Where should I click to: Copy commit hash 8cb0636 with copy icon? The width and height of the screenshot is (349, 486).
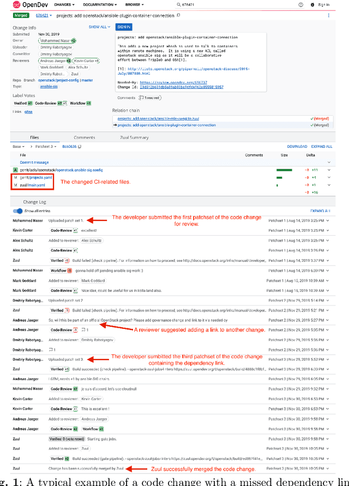click(80, 147)
